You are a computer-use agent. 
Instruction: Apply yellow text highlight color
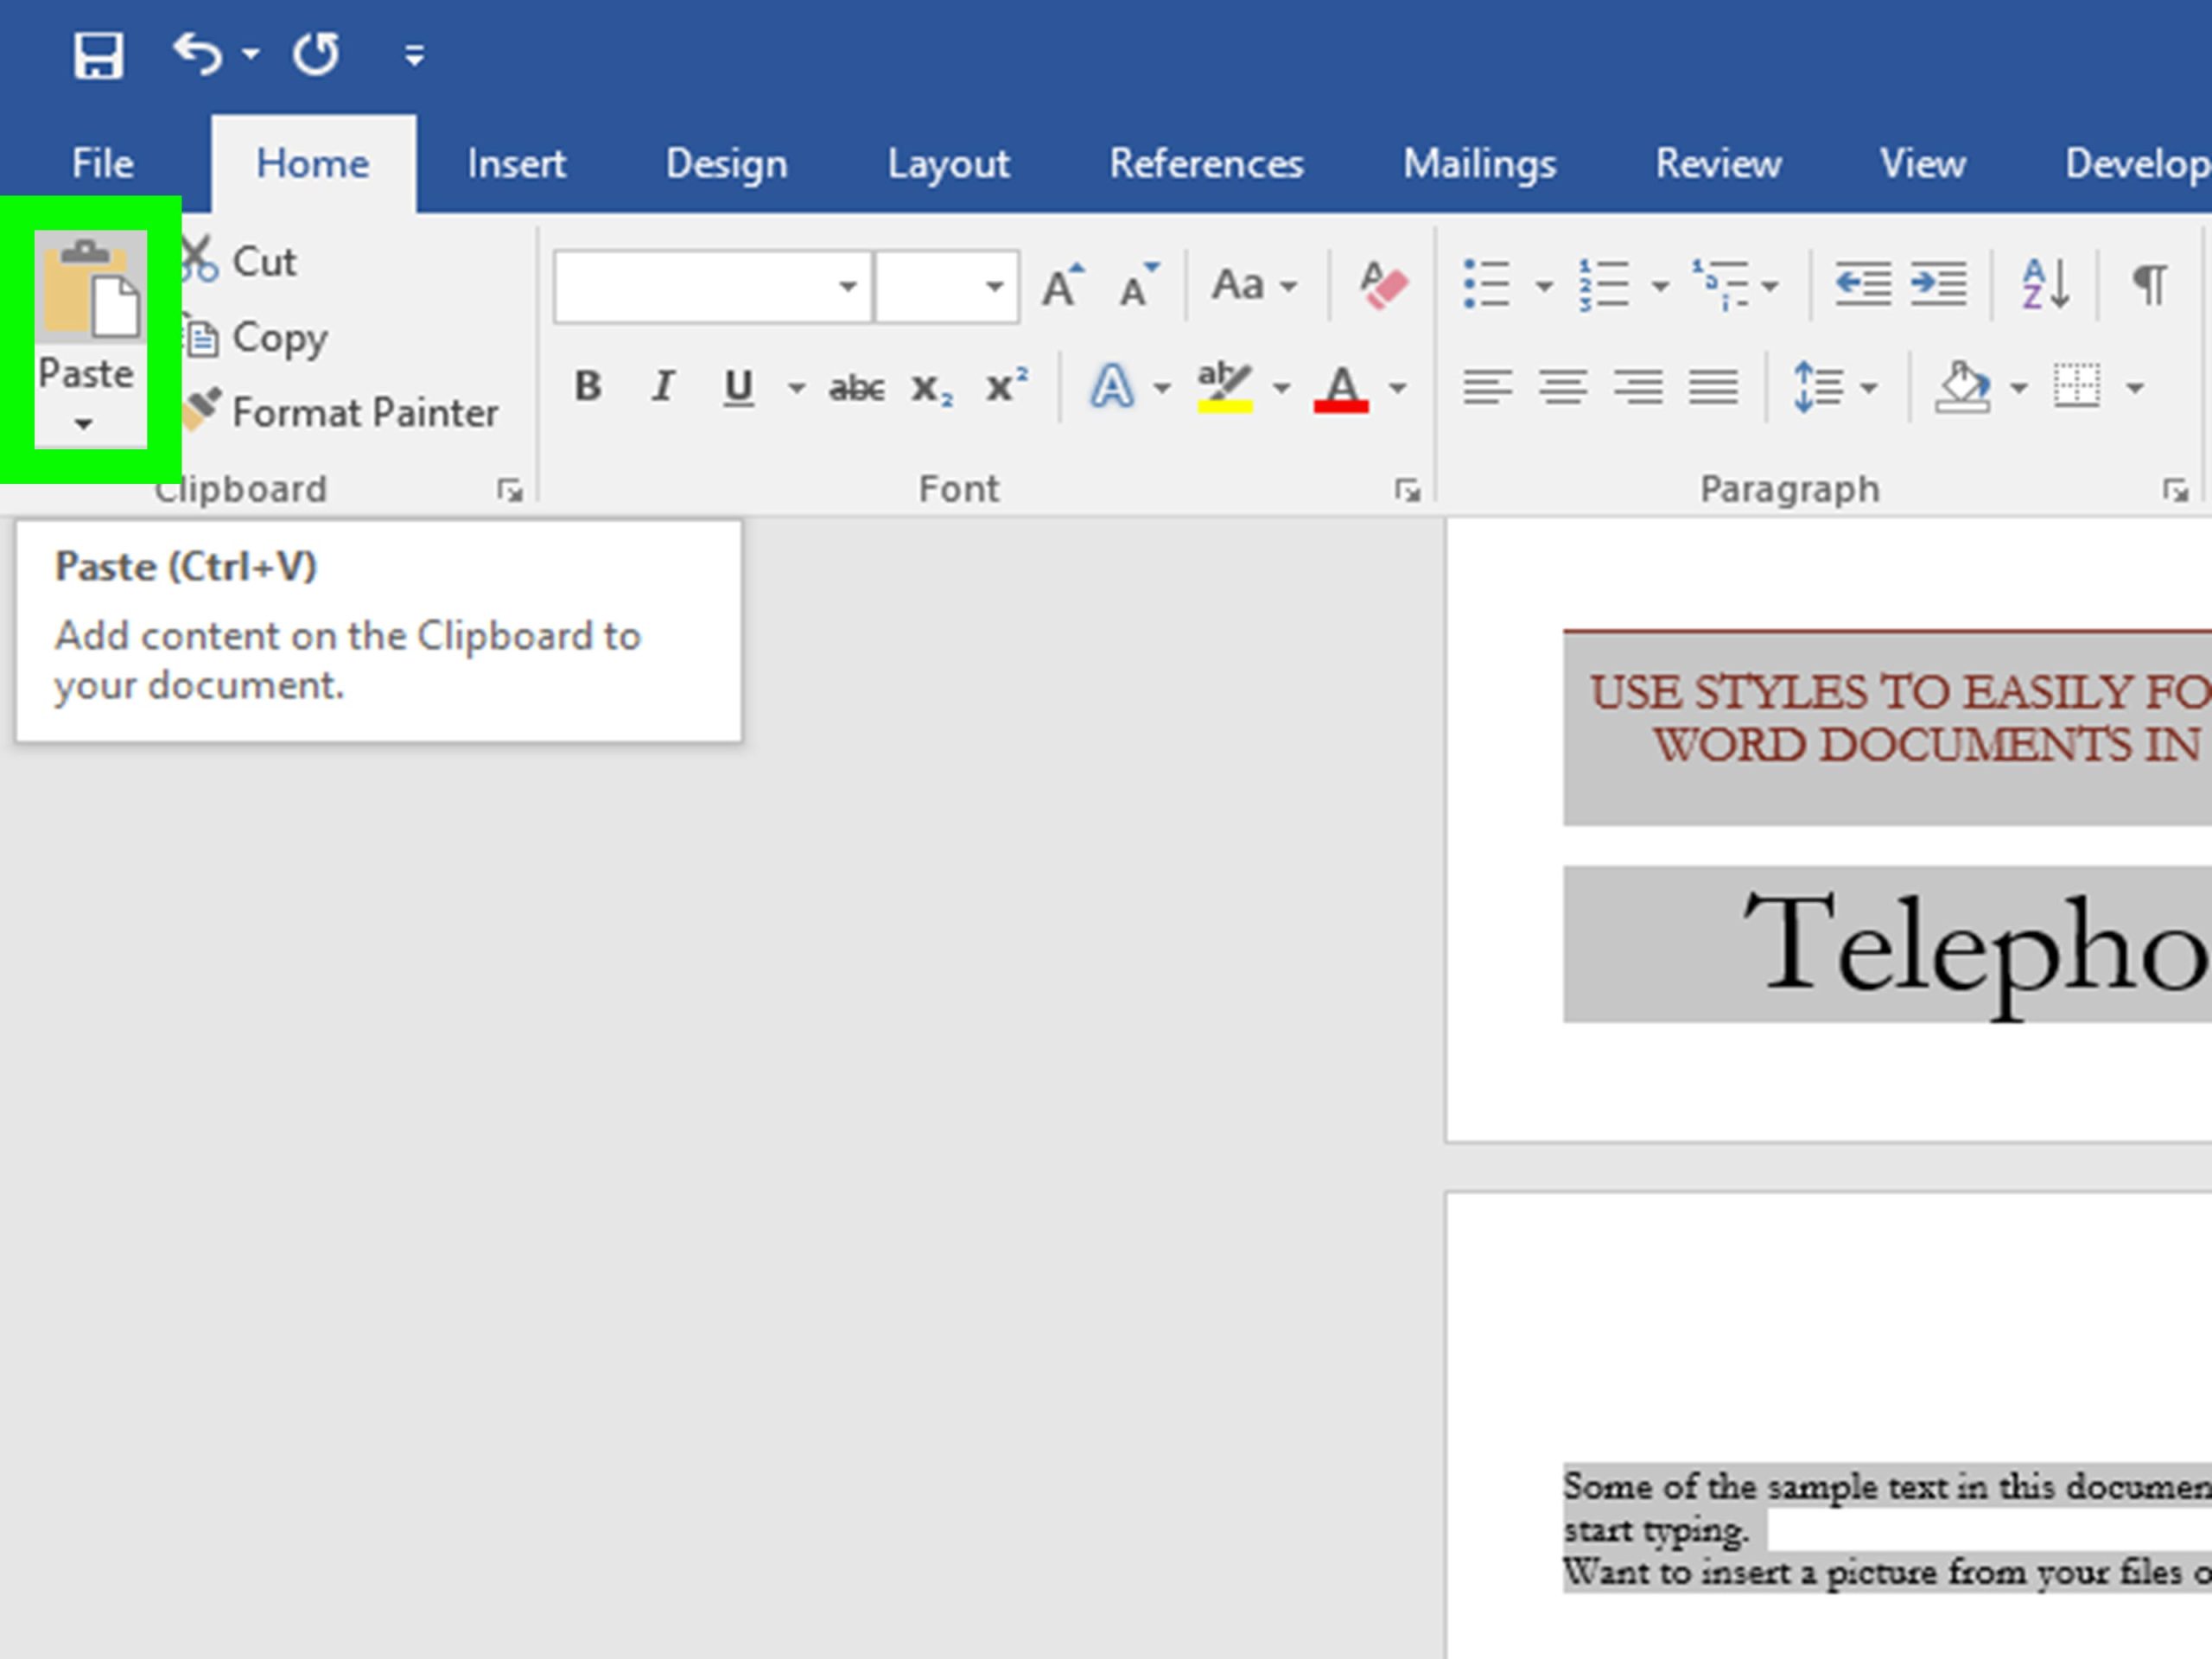tap(1225, 387)
